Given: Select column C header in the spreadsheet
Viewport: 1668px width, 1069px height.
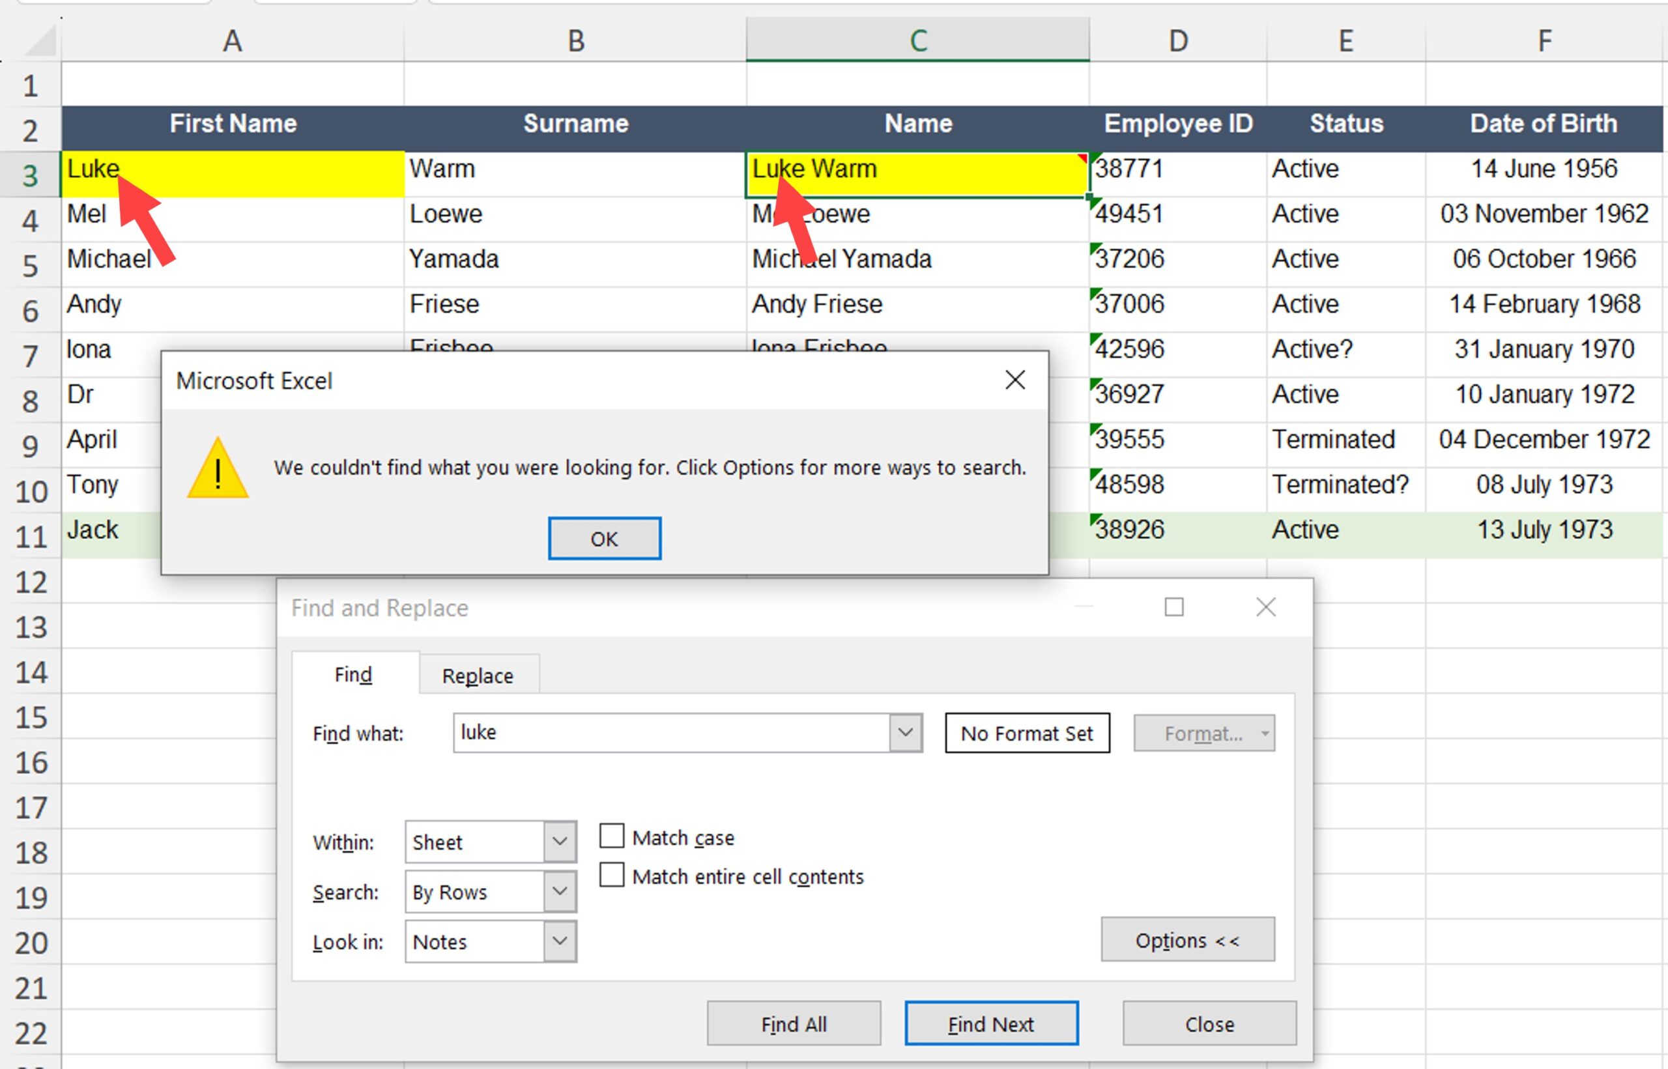Looking at the screenshot, I should pyautogui.click(x=917, y=40).
